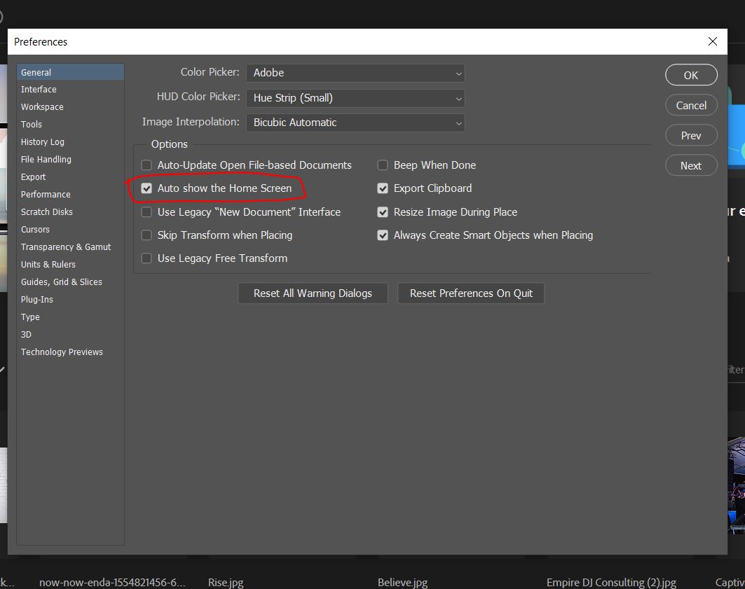Disable Auto show the Home Screen
The image size is (745, 589).
pyautogui.click(x=146, y=188)
